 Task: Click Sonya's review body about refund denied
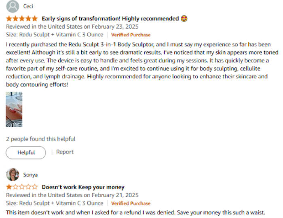tap(135, 212)
